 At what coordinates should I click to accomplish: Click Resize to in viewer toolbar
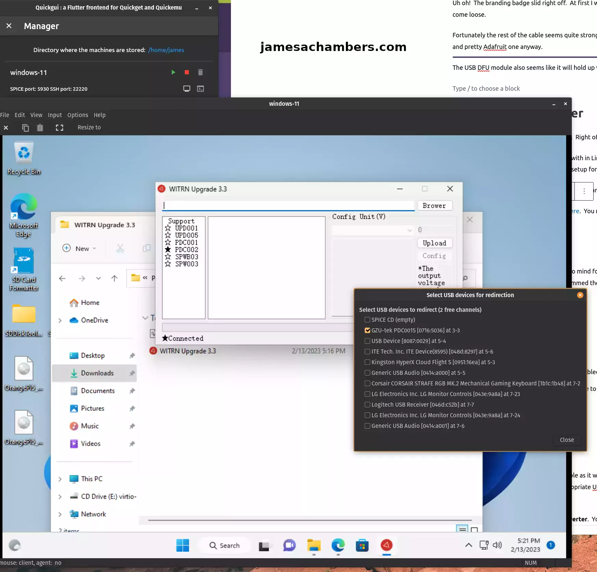pos(89,127)
